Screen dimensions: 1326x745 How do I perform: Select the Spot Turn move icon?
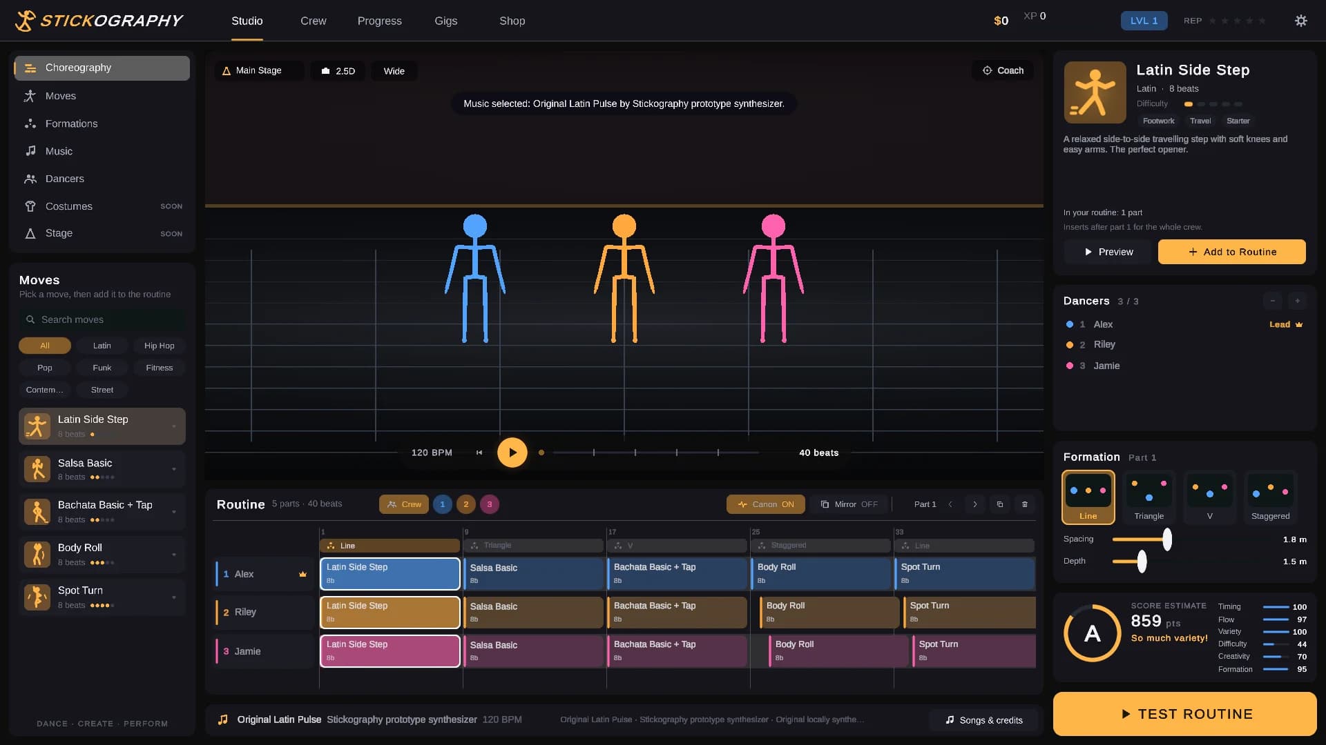point(37,597)
